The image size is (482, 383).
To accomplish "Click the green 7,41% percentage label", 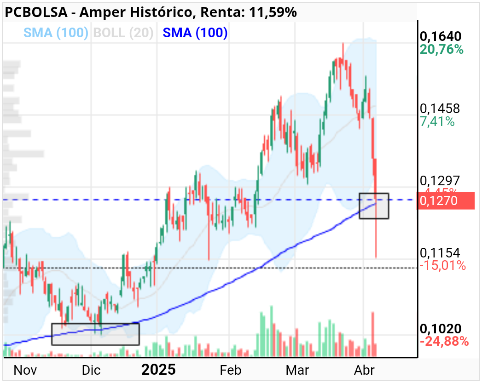I will coord(437,121).
